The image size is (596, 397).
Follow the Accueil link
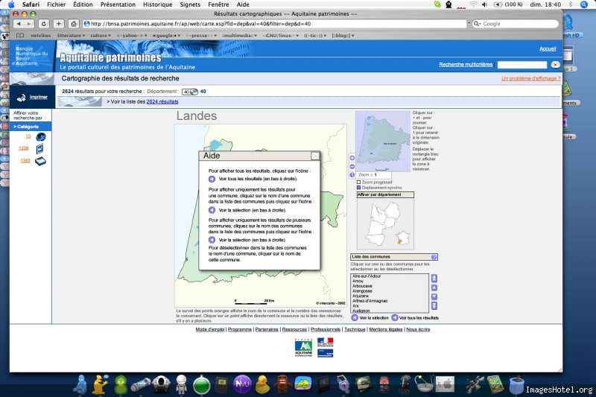pos(548,49)
